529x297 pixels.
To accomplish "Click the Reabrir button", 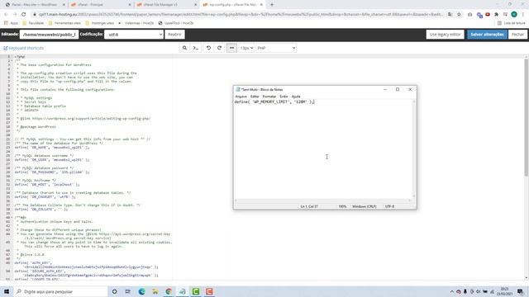I will [174, 35].
